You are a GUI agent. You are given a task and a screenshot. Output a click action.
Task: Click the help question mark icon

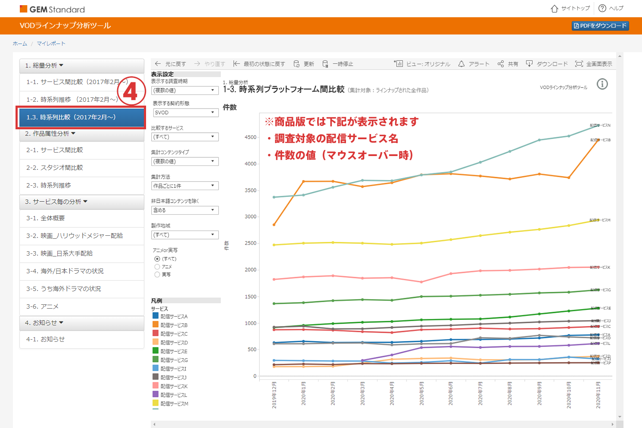tap(602, 8)
